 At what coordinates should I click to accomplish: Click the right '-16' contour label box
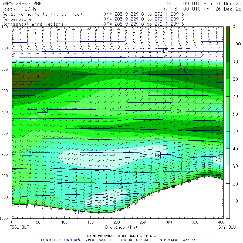coord(155,155)
